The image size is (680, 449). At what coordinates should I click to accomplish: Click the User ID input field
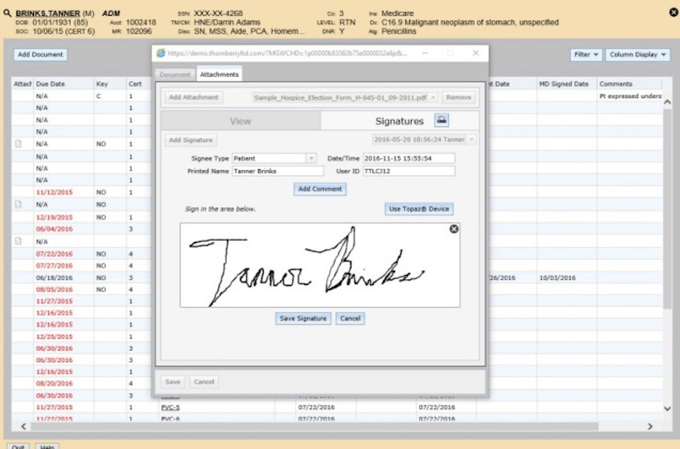pyautogui.click(x=409, y=171)
